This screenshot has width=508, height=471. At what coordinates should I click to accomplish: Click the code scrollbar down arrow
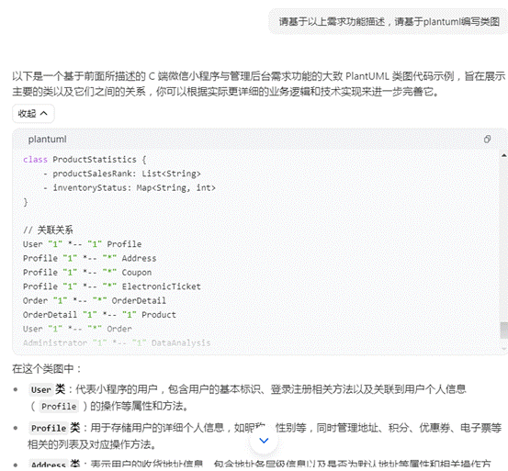pos(503,349)
